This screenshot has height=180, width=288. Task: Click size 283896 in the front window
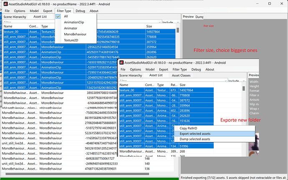(185, 111)
